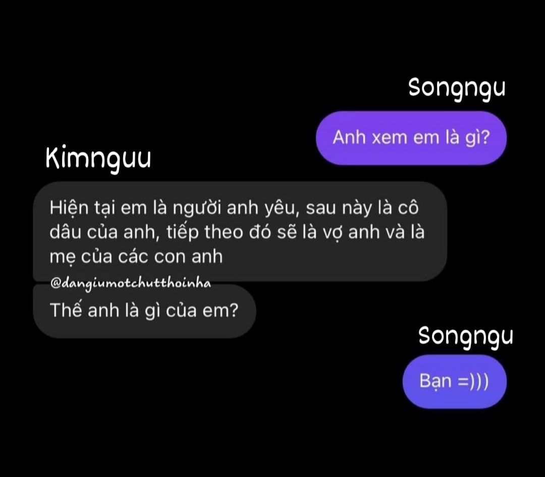This screenshot has width=545, height=477.
Task: Click the top Songngu sender name
Action: click(457, 88)
